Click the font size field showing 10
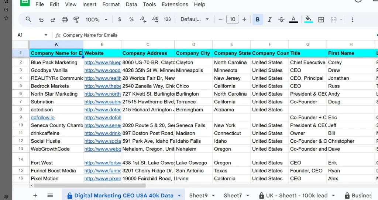The width and height of the screenshot is (378, 200). tap(233, 19)
